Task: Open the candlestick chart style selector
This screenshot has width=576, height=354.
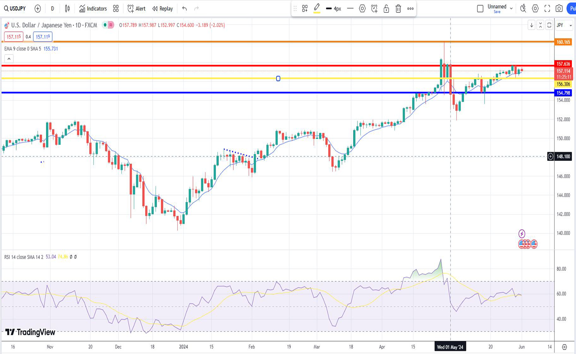Action: [67, 9]
